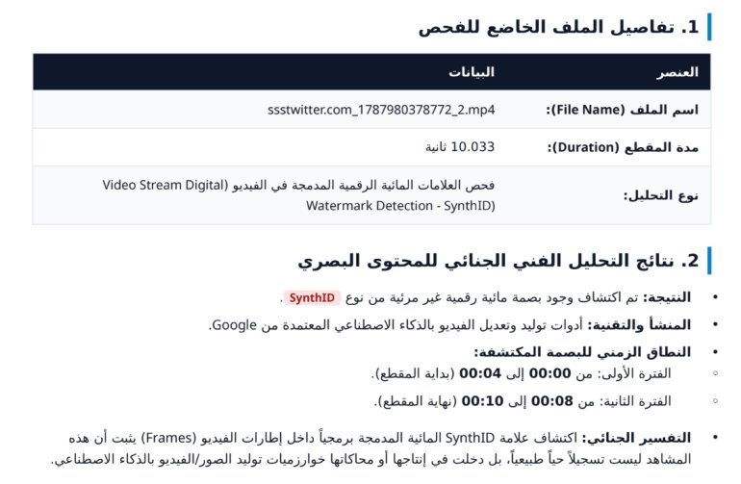
Task: Click the file name ssstwitter.com_1787980378772_2.mp4
Action: tap(381, 110)
